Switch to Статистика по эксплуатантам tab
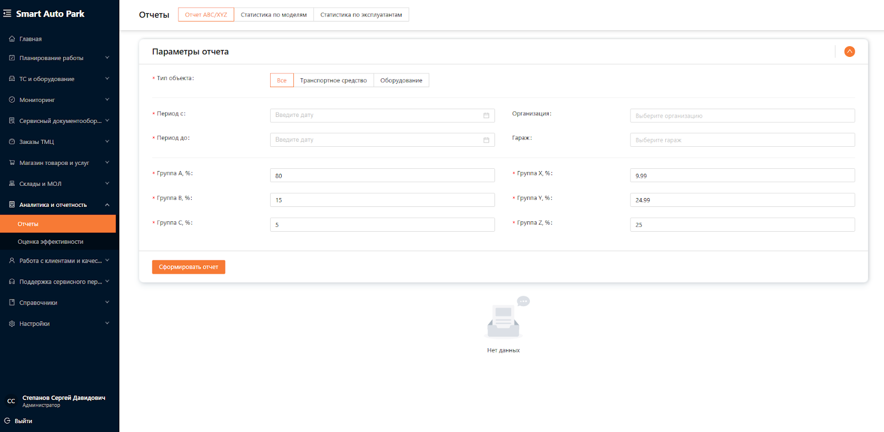This screenshot has height=432, width=884. tap(361, 15)
